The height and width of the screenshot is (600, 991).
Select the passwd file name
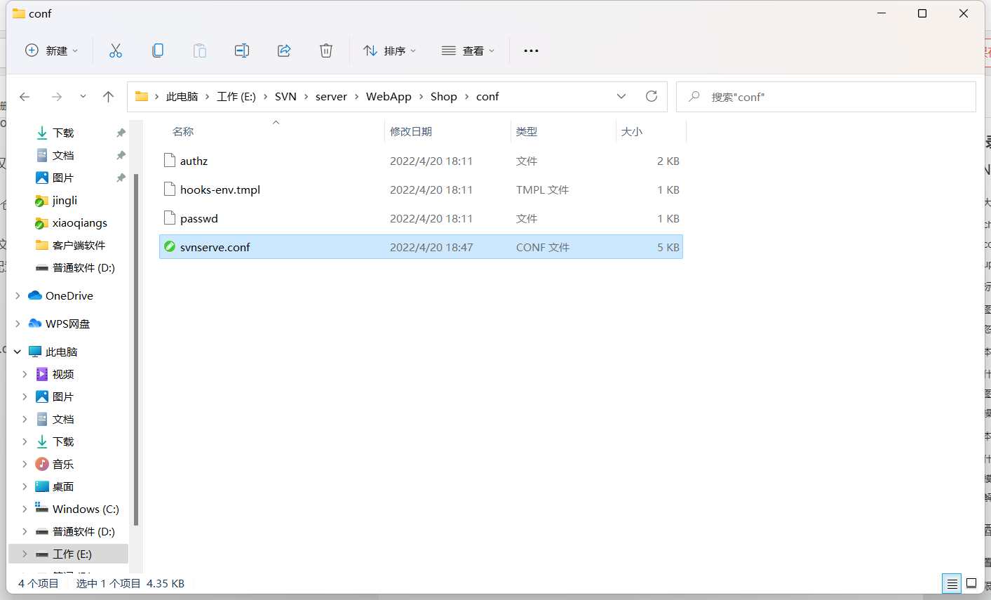click(199, 218)
